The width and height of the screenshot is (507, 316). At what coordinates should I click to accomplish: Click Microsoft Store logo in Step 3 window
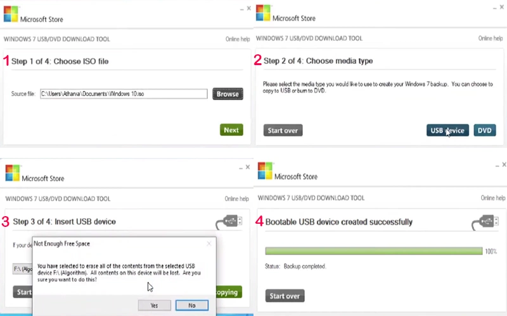click(x=13, y=173)
